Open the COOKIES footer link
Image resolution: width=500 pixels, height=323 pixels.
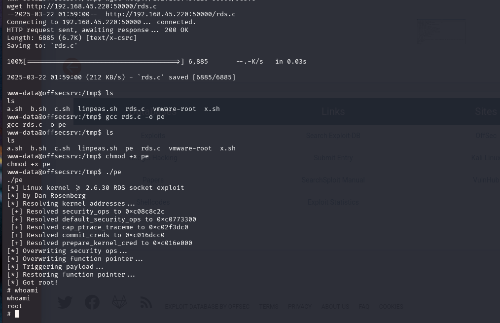[x=391, y=306]
